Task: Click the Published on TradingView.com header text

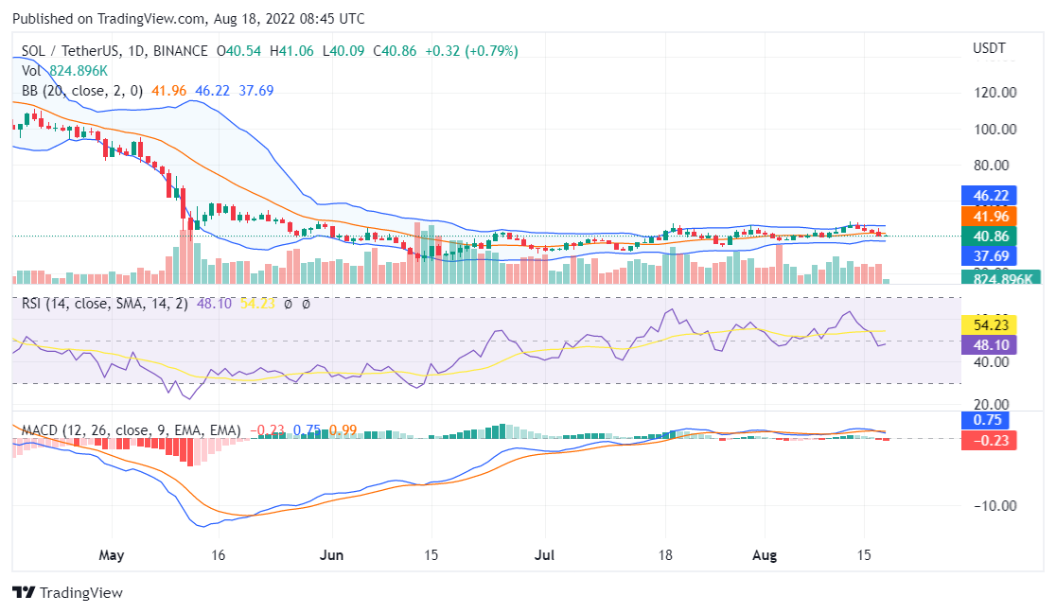Action: (x=189, y=19)
